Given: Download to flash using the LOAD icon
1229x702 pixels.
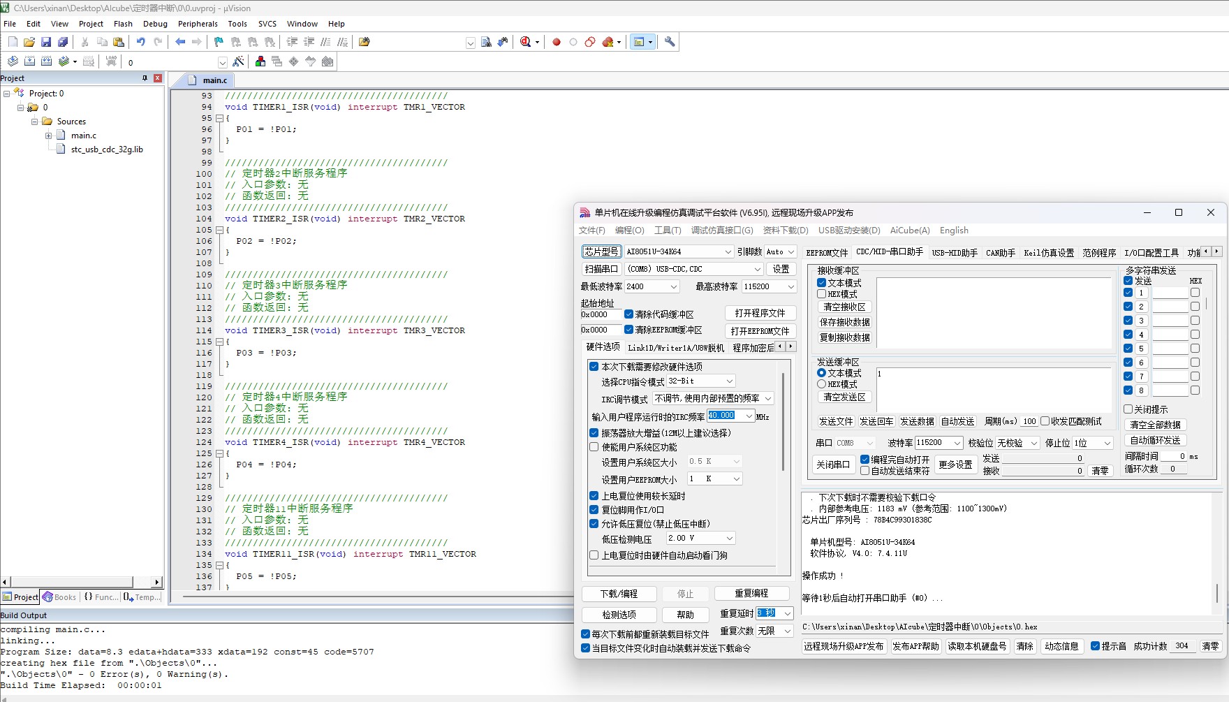Looking at the screenshot, I should click(x=111, y=61).
